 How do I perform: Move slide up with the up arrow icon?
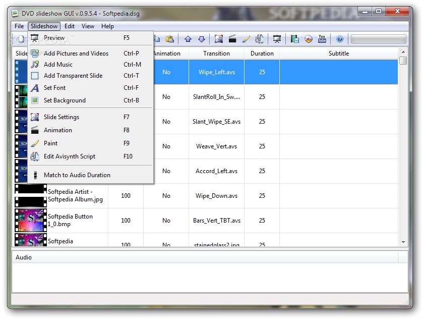188,39
